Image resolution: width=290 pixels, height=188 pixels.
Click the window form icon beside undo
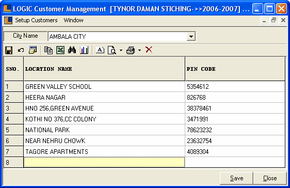pyautogui.click(x=33, y=50)
